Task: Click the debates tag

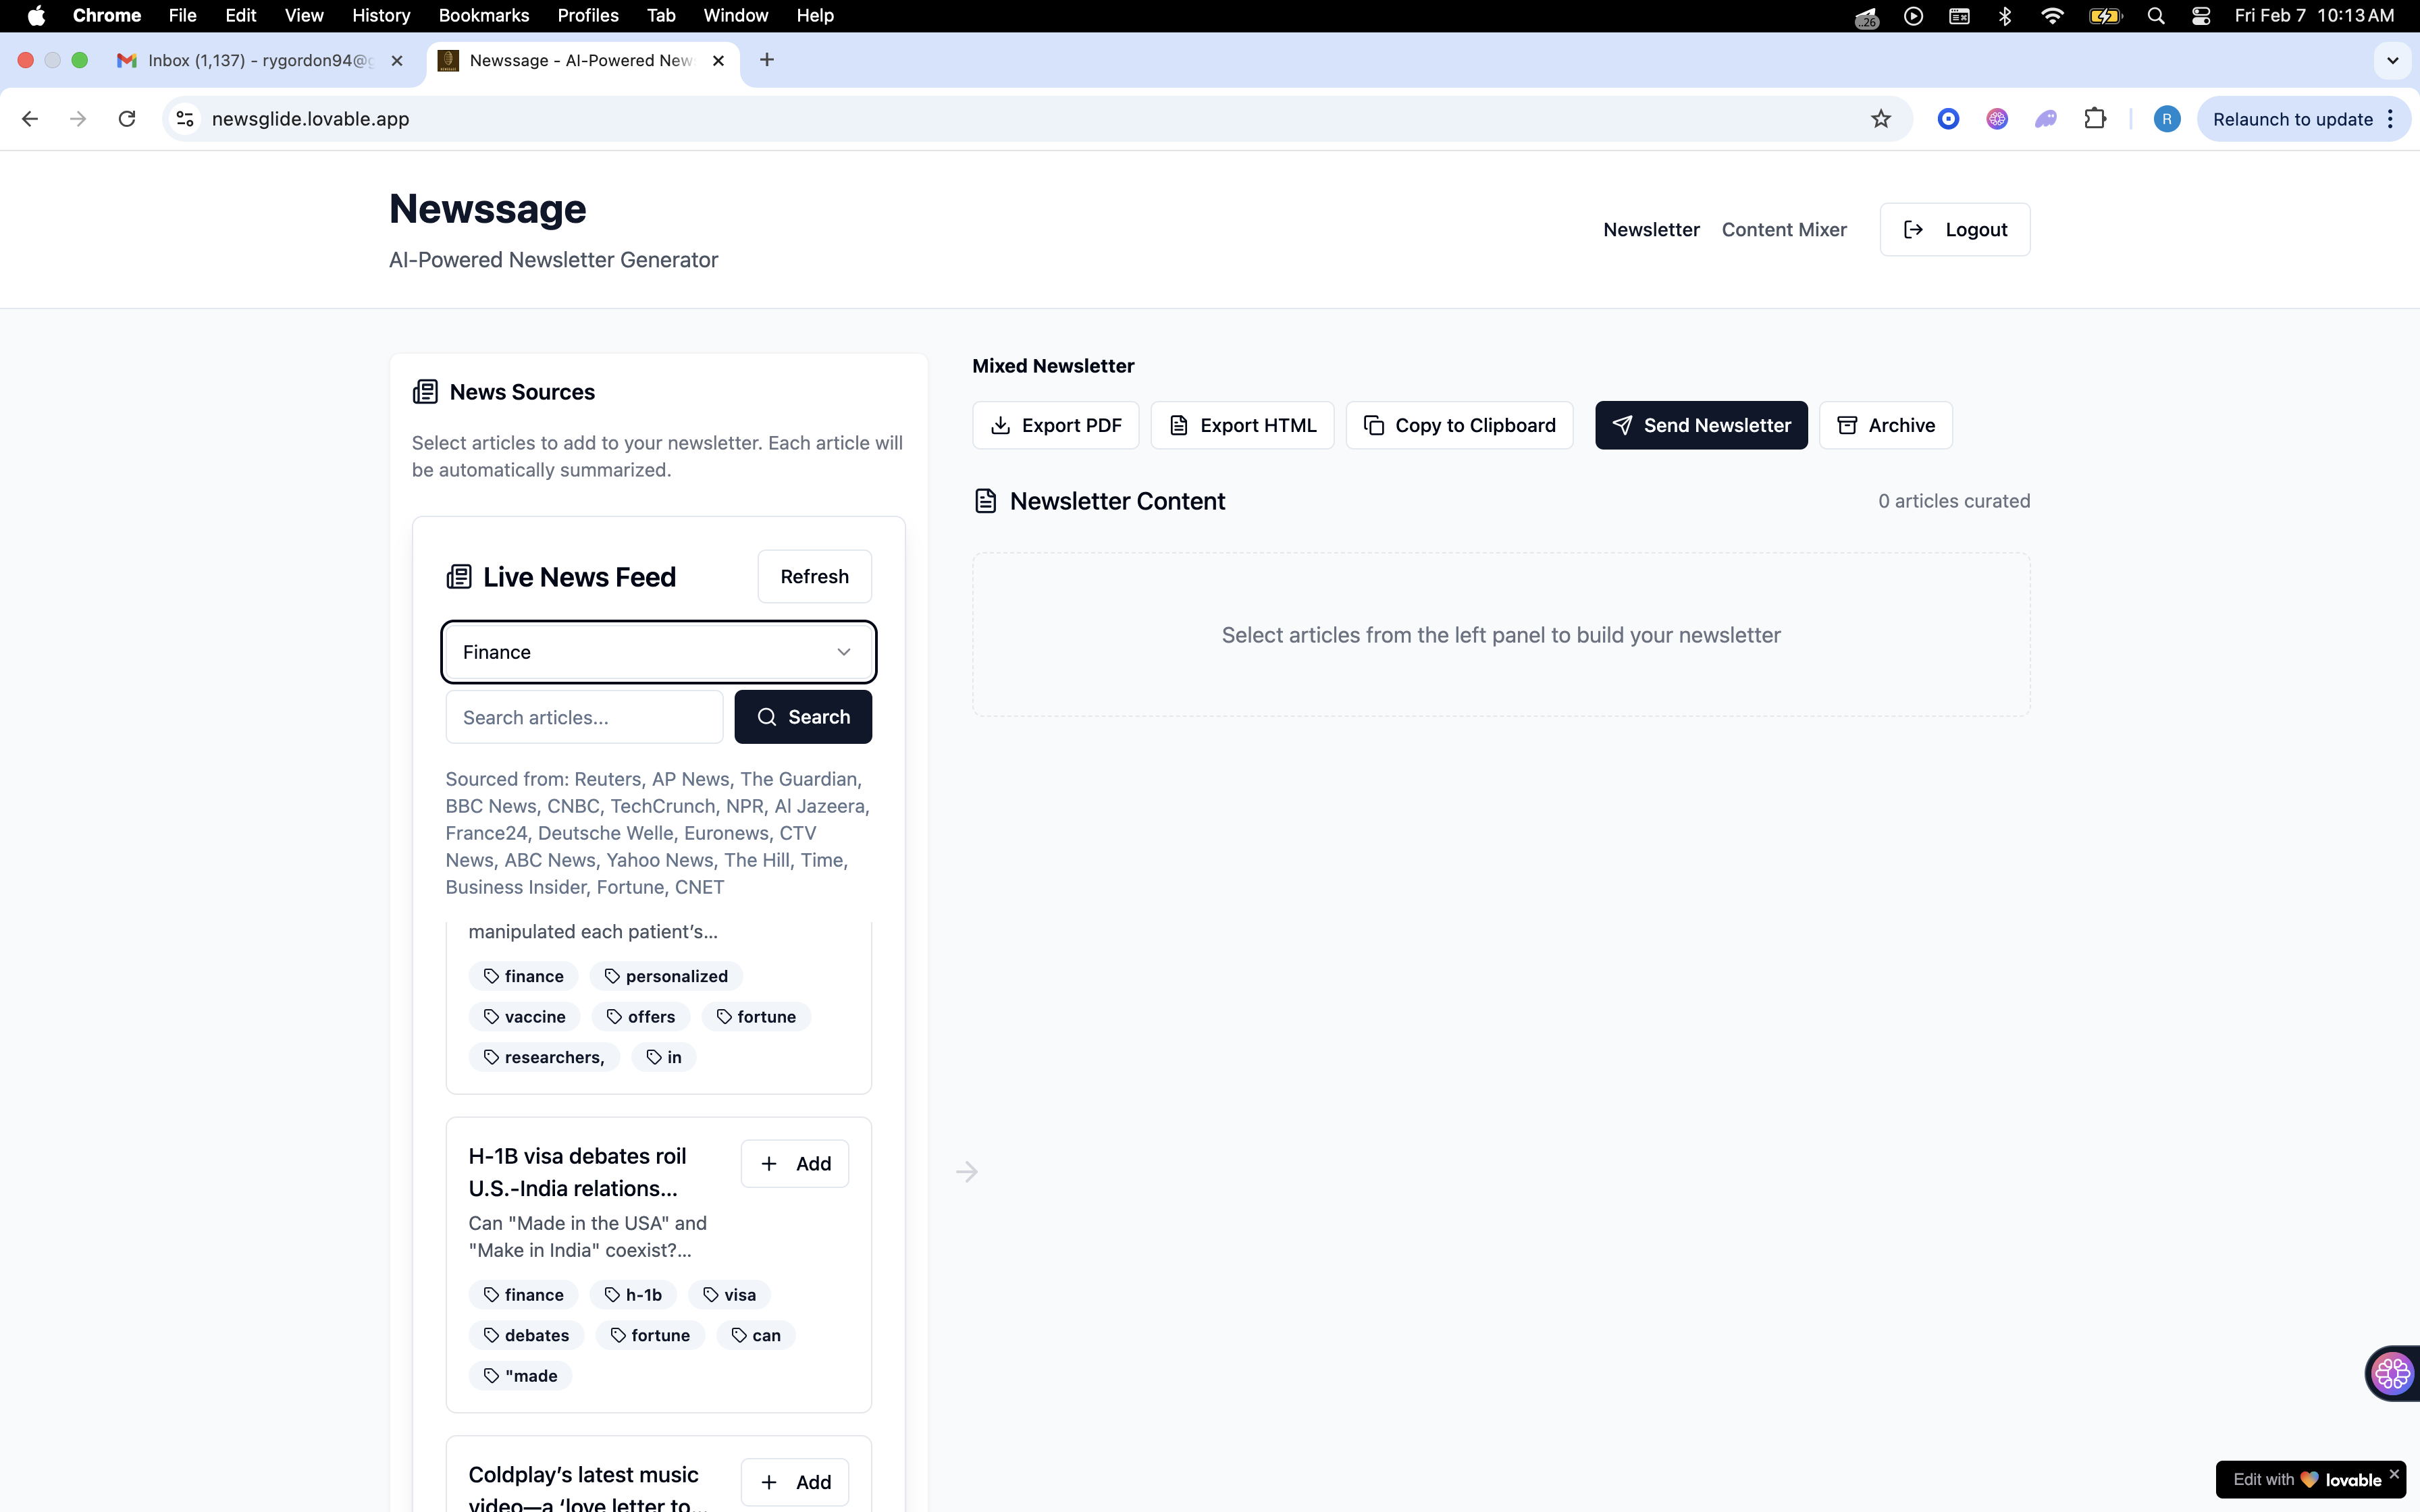Action: tap(526, 1335)
